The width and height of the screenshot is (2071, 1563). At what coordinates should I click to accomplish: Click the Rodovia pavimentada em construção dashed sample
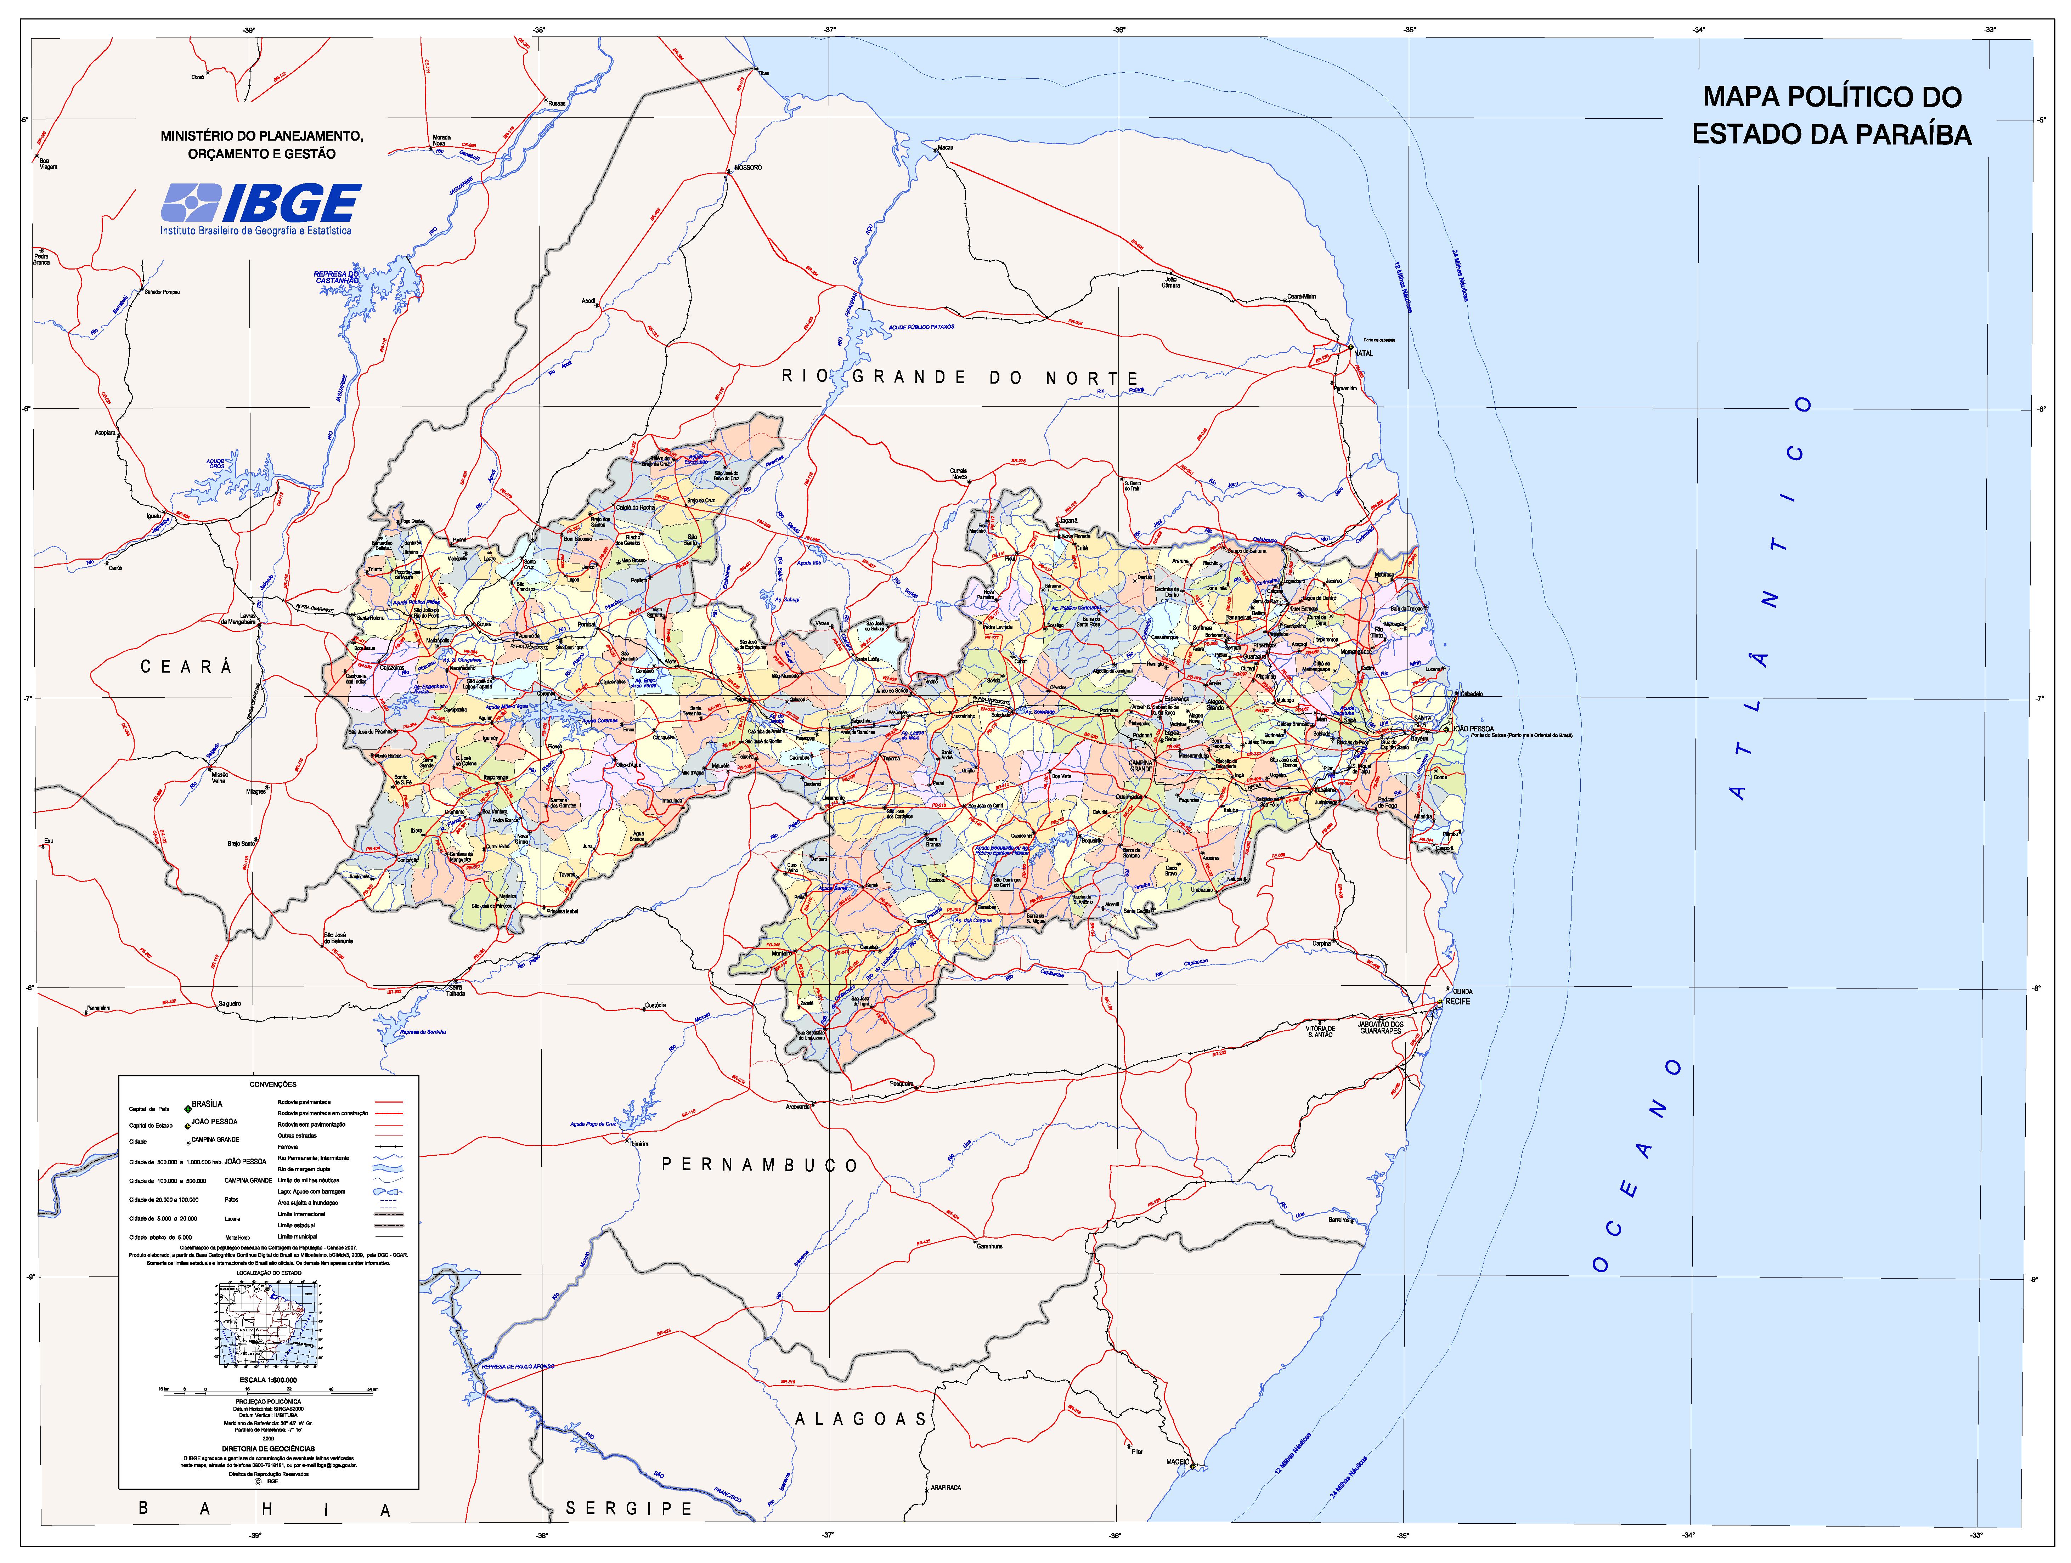pyautogui.click(x=389, y=1114)
